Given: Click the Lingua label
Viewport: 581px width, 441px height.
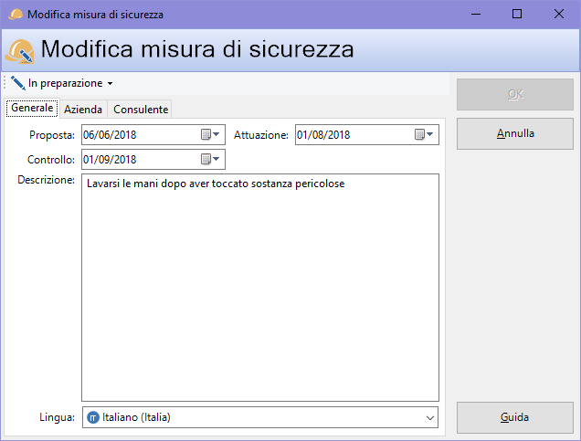Looking at the screenshot, I should pos(57,417).
